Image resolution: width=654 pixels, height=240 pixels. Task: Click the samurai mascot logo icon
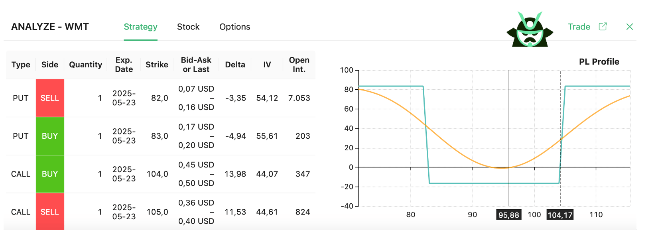(x=530, y=30)
